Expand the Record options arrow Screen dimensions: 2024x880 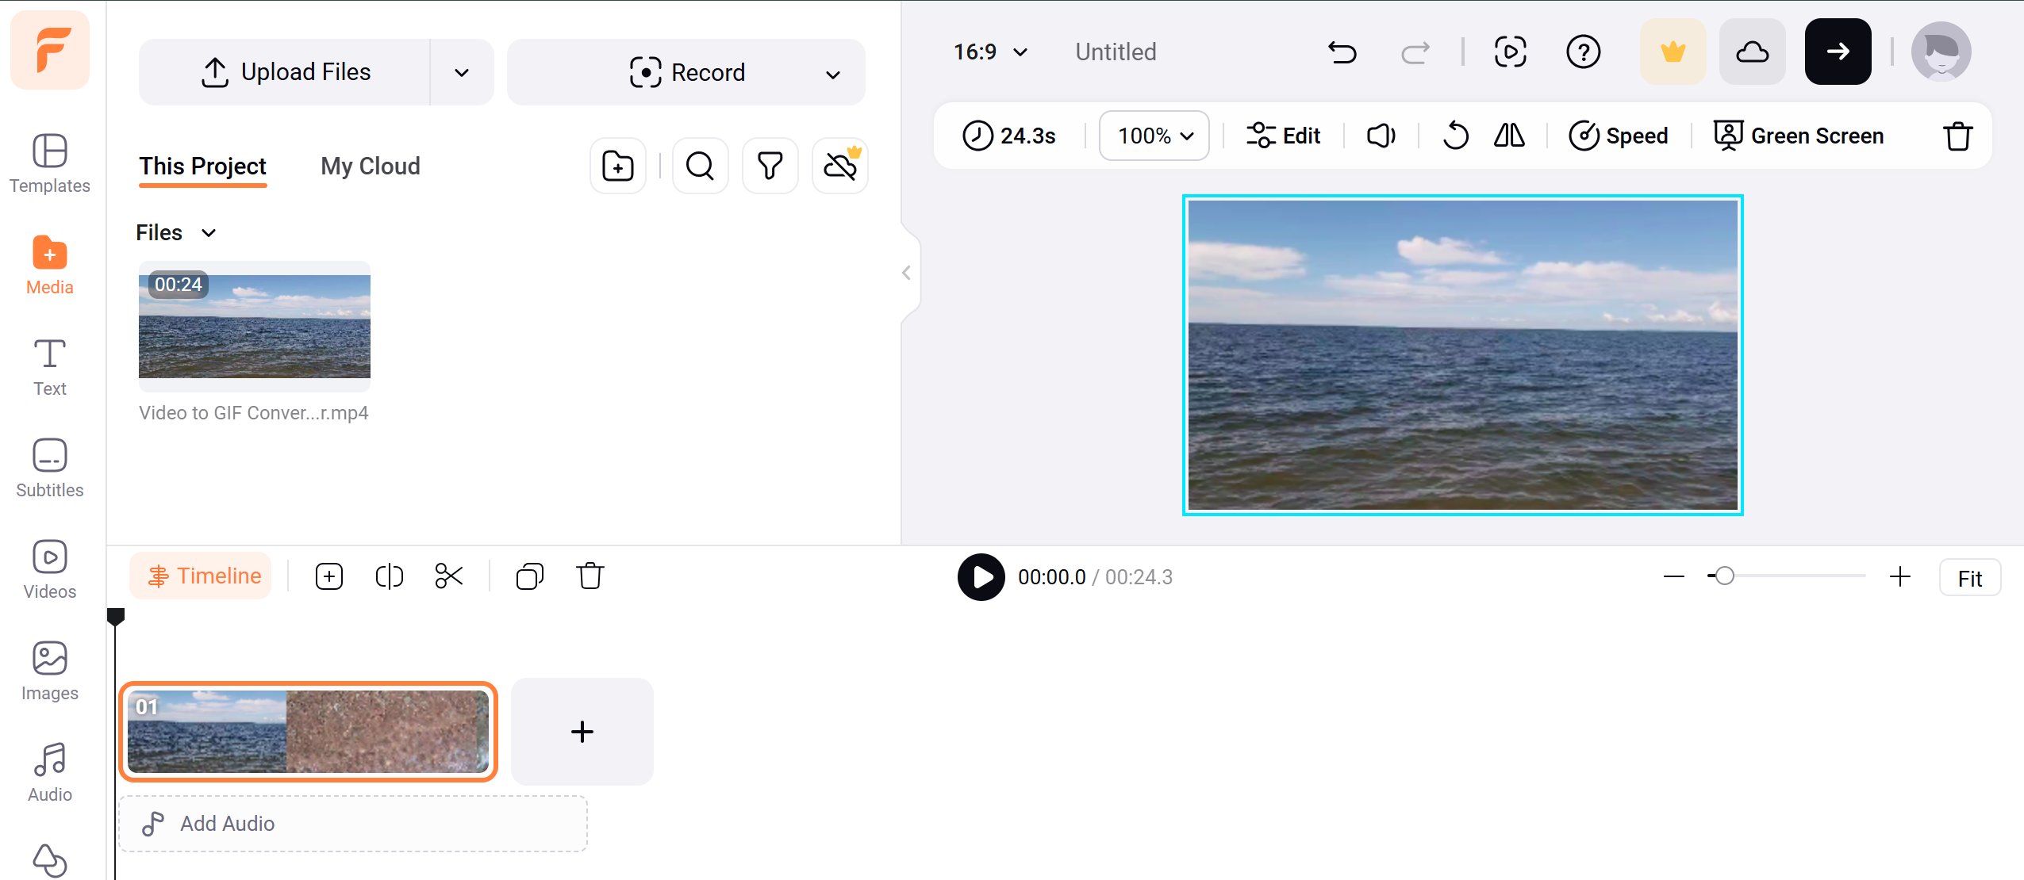click(833, 75)
